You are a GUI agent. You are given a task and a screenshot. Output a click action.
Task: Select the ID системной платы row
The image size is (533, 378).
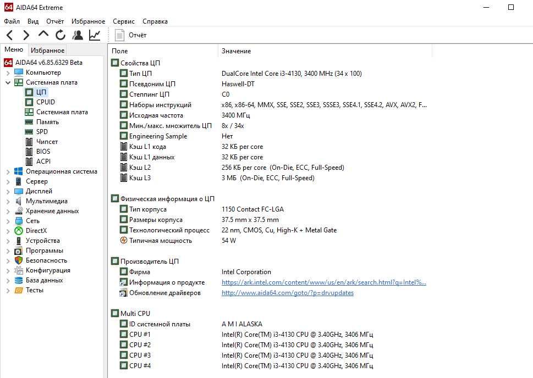pos(269,324)
